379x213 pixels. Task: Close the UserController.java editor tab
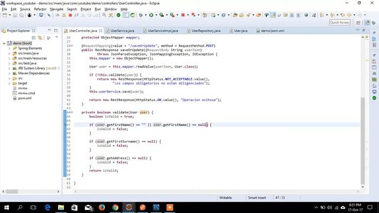pyautogui.click(x=101, y=31)
